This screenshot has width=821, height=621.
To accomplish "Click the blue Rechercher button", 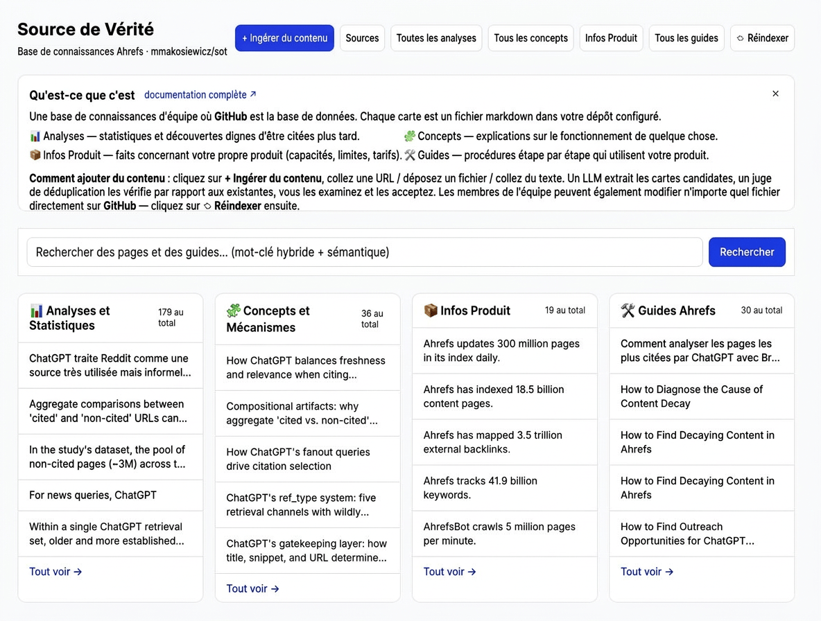I will pyautogui.click(x=747, y=252).
